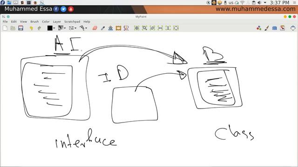Open the File menu
This screenshot has width=298, height=167.
[5, 22]
